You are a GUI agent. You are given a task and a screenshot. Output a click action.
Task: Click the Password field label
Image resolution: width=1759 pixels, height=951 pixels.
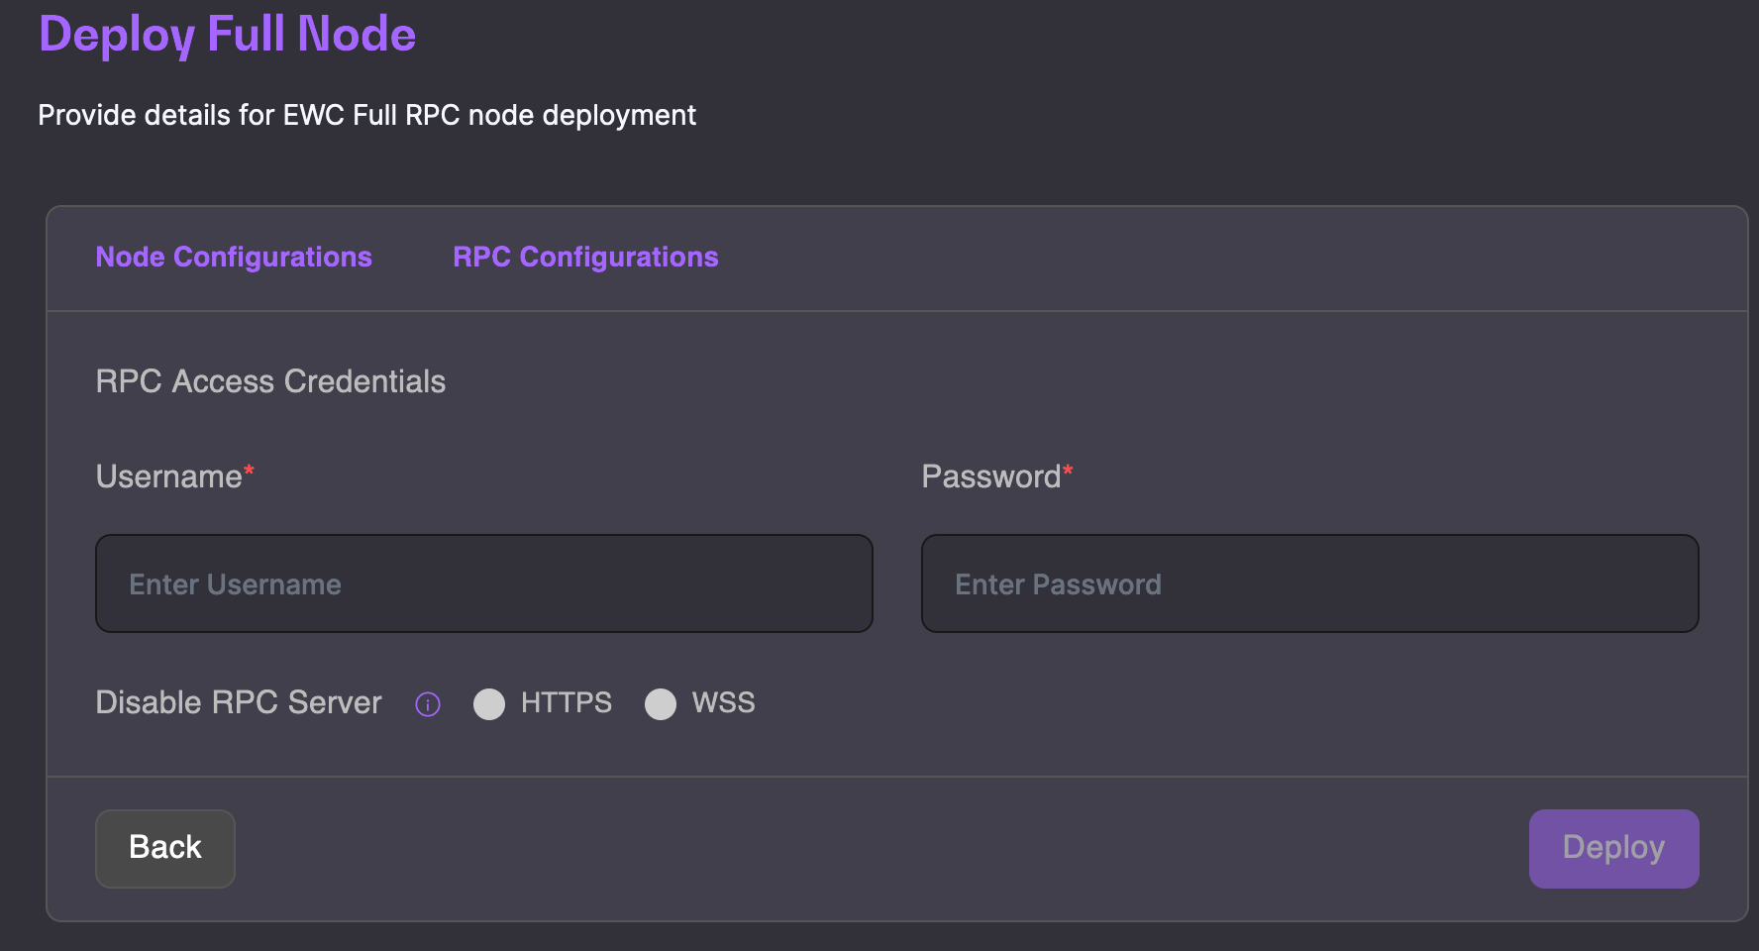[x=990, y=476]
